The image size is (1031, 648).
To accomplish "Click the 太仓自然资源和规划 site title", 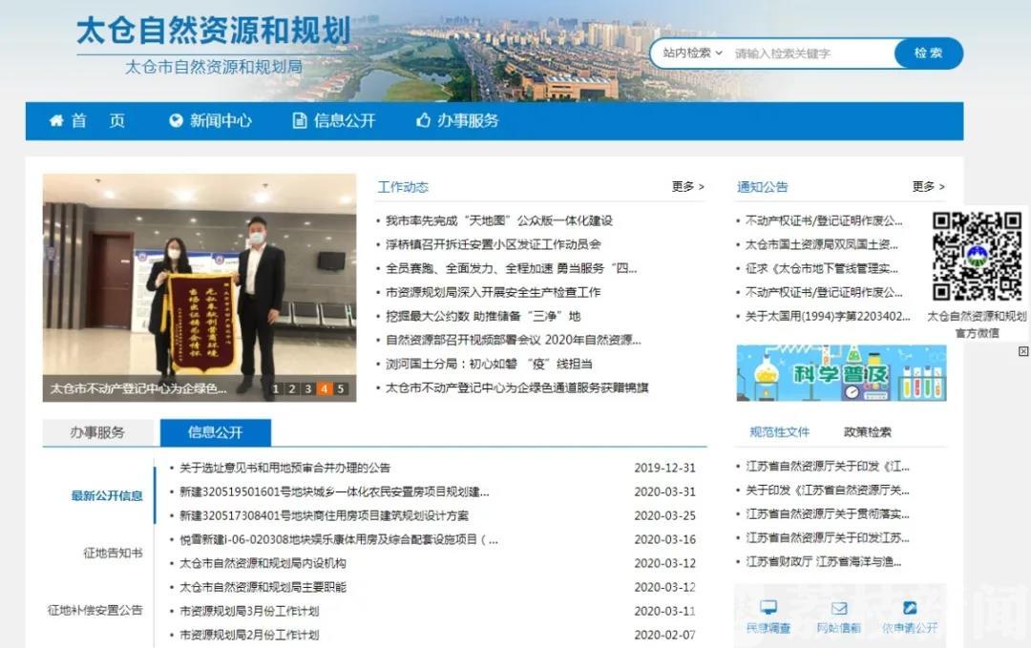I will tap(213, 31).
